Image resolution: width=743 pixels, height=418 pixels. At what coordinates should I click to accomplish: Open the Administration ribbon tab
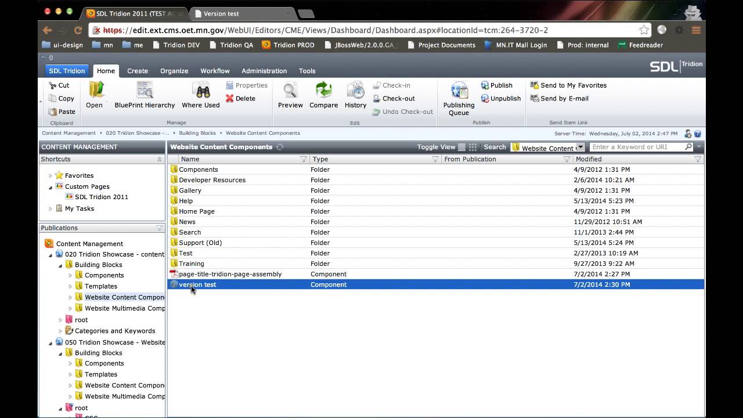pos(264,71)
